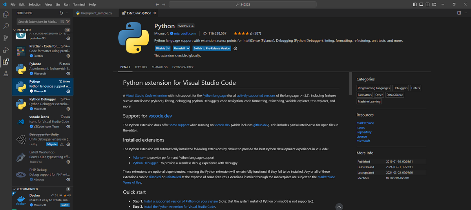The width and height of the screenshot is (471, 210).
Task: Open the Run and Debug view
Action: [6, 49]
